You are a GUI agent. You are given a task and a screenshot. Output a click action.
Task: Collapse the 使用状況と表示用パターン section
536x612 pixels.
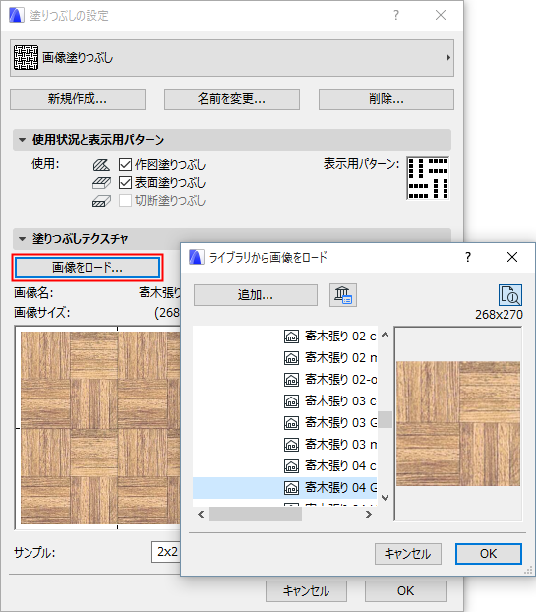[23, 140]
